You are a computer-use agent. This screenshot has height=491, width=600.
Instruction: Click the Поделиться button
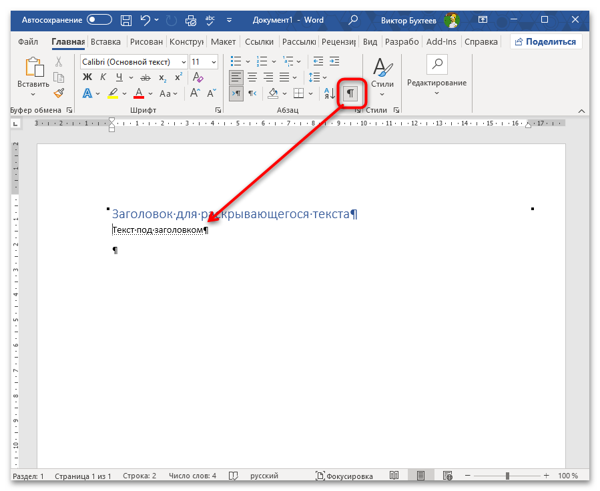coord(546,41)
